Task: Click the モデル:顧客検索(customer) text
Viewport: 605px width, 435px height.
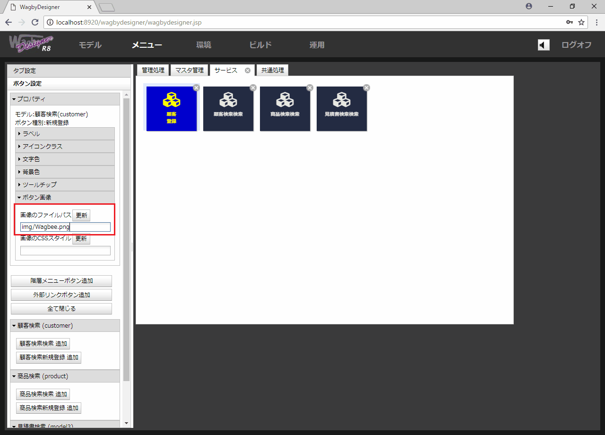Action: (52, 114)
